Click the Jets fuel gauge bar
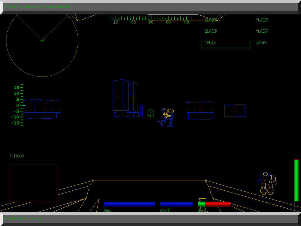The width and height of the screenshot is (301, 226). 214,204
